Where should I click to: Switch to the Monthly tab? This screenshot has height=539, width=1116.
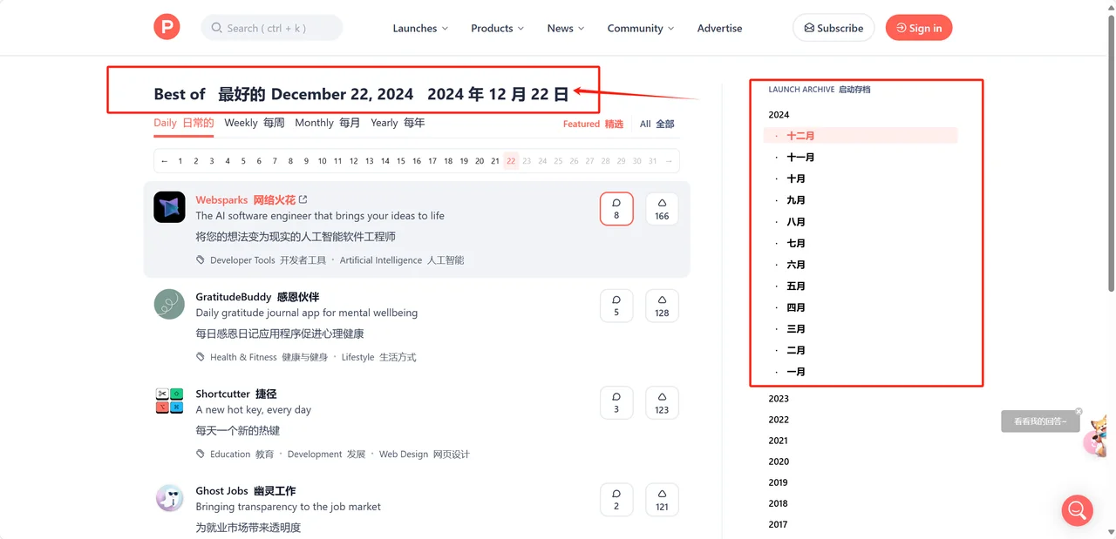[x=328, y=123]
